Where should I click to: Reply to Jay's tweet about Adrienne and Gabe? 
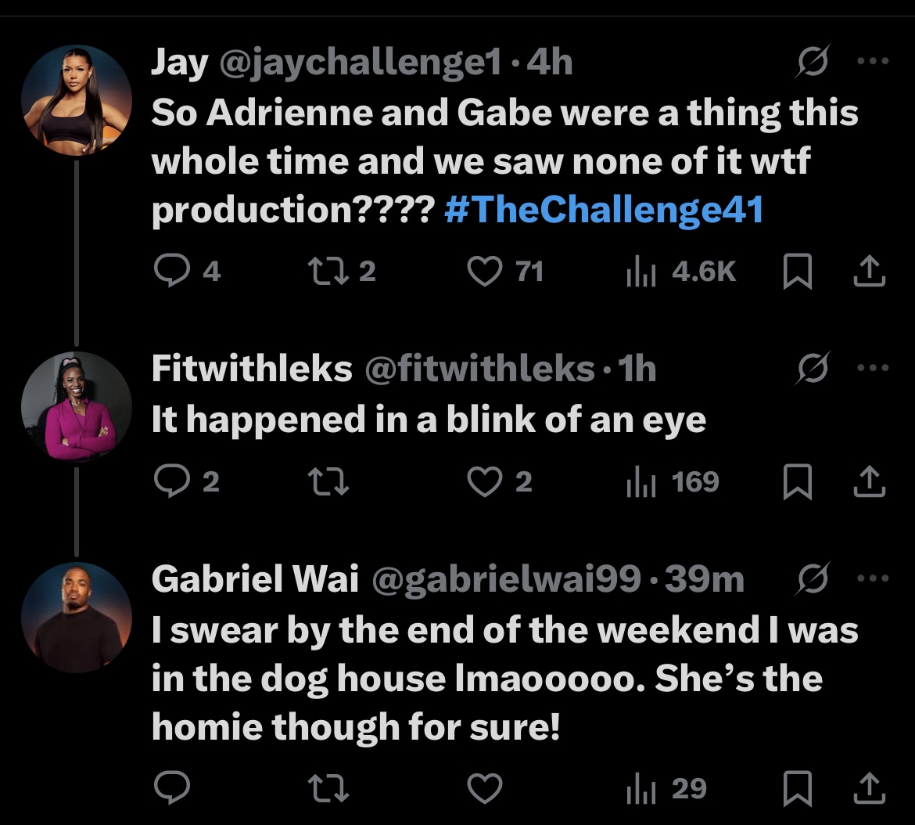tap(172, 271)
